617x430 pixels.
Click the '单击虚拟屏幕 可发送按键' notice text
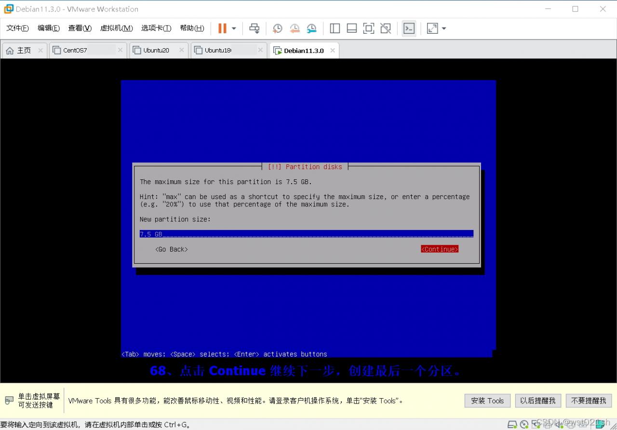click(39, 401)
